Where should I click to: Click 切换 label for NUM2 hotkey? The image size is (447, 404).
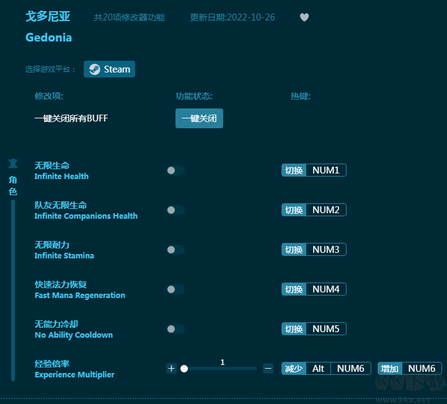294,210
